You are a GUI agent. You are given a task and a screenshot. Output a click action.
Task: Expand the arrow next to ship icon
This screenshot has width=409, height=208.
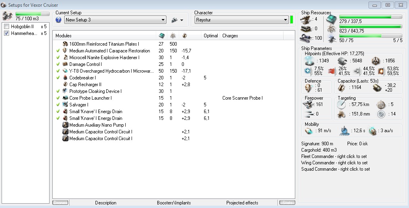point(182,20)
